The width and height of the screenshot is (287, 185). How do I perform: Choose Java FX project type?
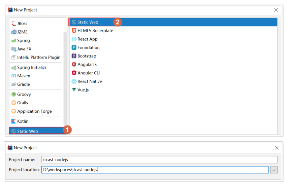[36, 49]
